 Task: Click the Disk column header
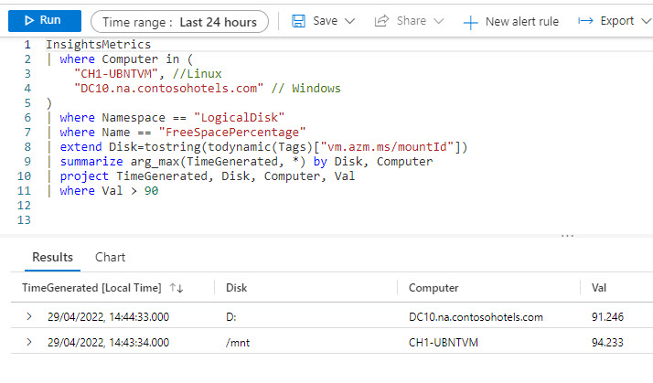pos(236,288)
